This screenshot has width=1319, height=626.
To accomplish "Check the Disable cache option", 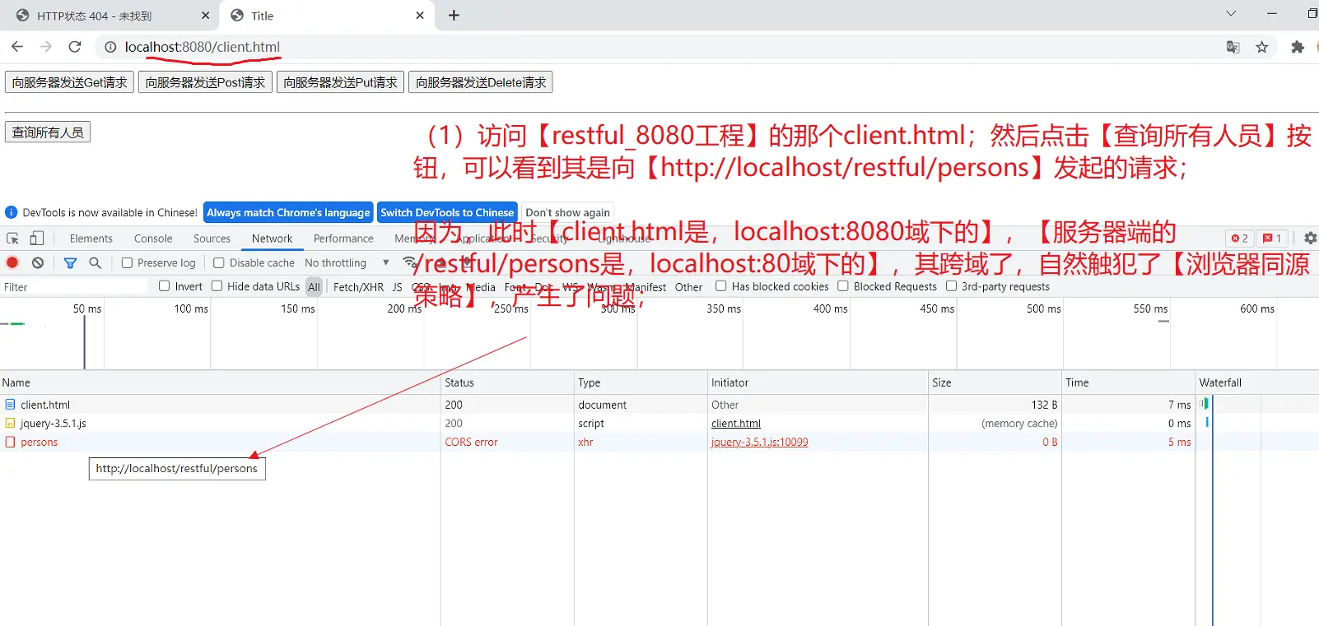I will pos(219,263).
